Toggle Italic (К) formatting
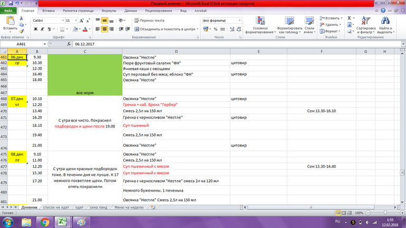The height and width of the screenshot is (228, 406). pyautogui.click(x=43, y=29)
